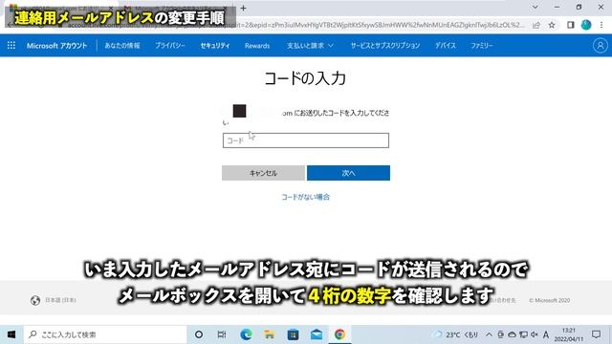Expand the Chrome tab search chevron
The image size is (612, 344).
(x=535, y=8)
